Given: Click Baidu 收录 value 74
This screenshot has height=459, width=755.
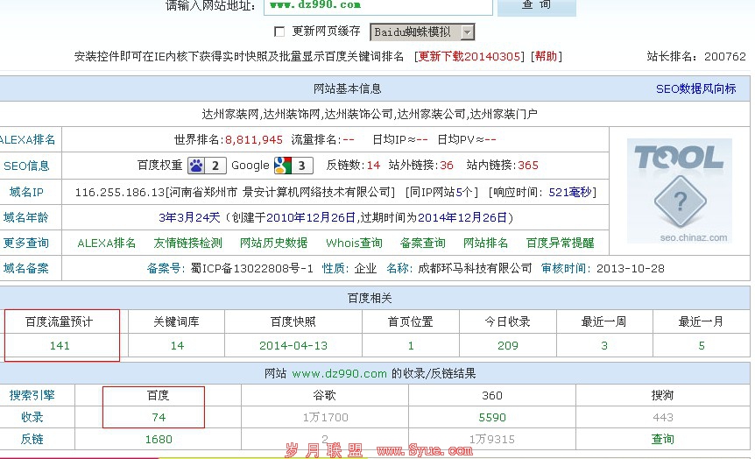Looking at the screenshot, I should pyautogui.click(x=159, y=418).
